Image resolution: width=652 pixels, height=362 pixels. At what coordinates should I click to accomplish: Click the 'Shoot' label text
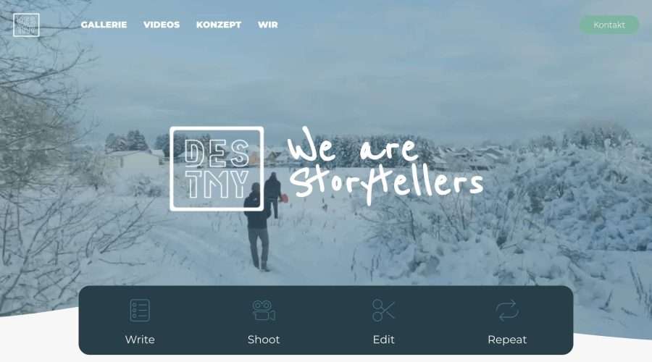click(264, 340)
